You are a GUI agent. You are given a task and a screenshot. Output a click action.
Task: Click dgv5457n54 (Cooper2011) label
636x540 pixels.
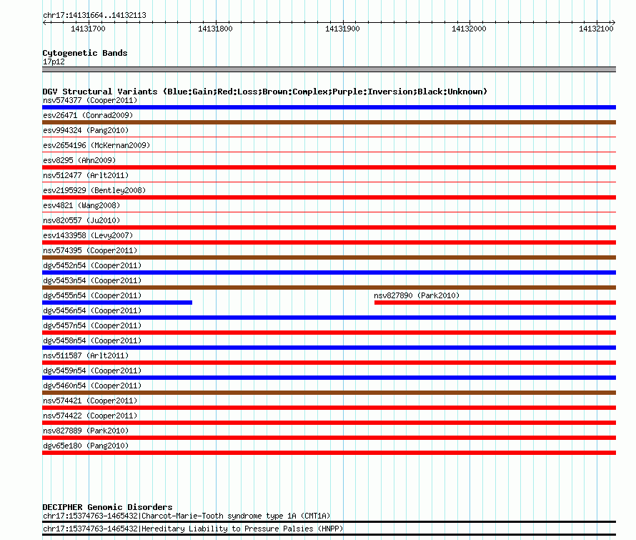pos(92,325)
